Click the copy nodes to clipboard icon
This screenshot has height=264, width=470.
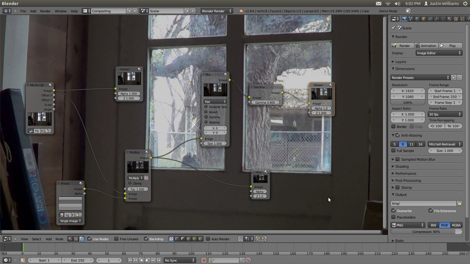[258, 239]
